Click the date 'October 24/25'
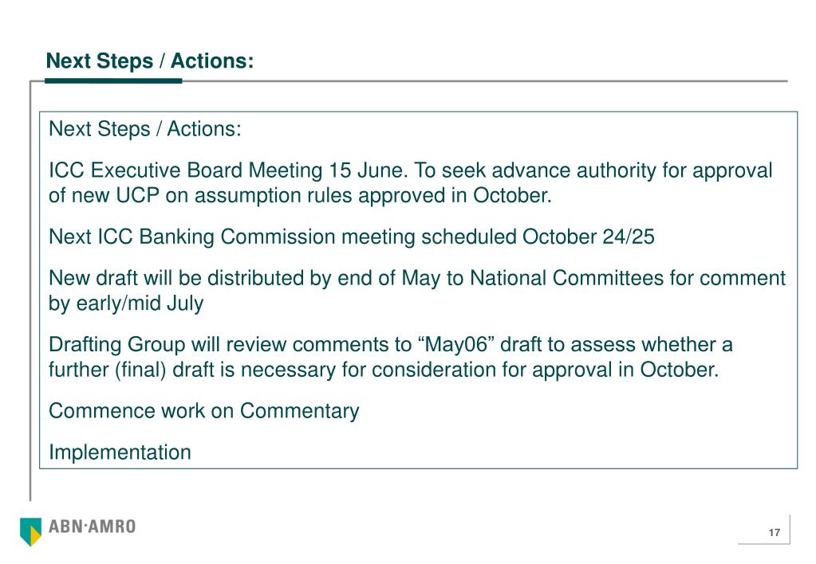The image size is (816, 564). click(x=588, y=237)
